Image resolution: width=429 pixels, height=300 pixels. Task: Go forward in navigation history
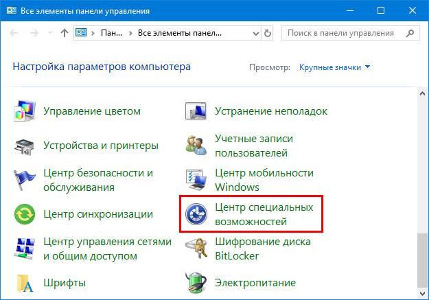pos(34,33)
